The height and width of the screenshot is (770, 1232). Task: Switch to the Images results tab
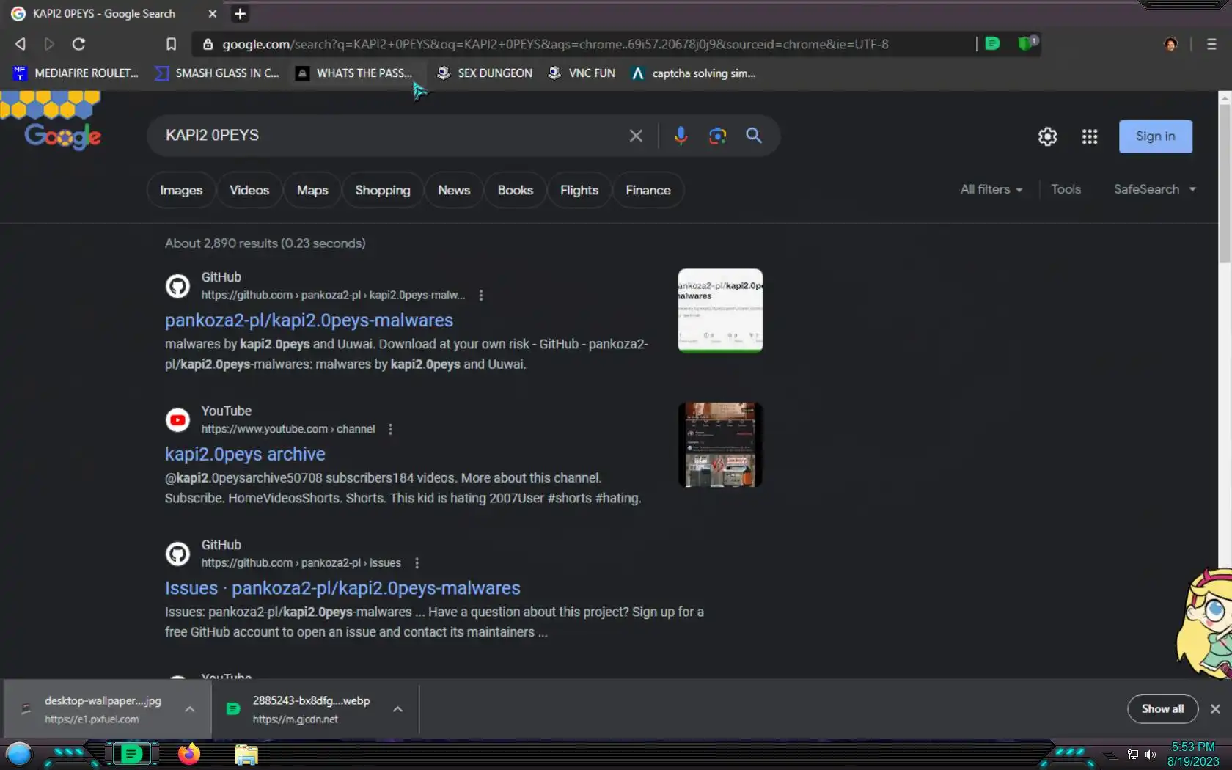tap(181, 191)
